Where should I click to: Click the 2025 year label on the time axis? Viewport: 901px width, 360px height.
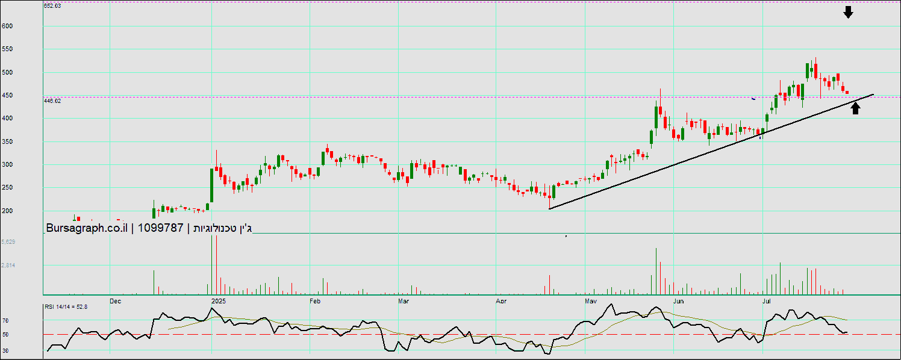(x=218, y=300)
